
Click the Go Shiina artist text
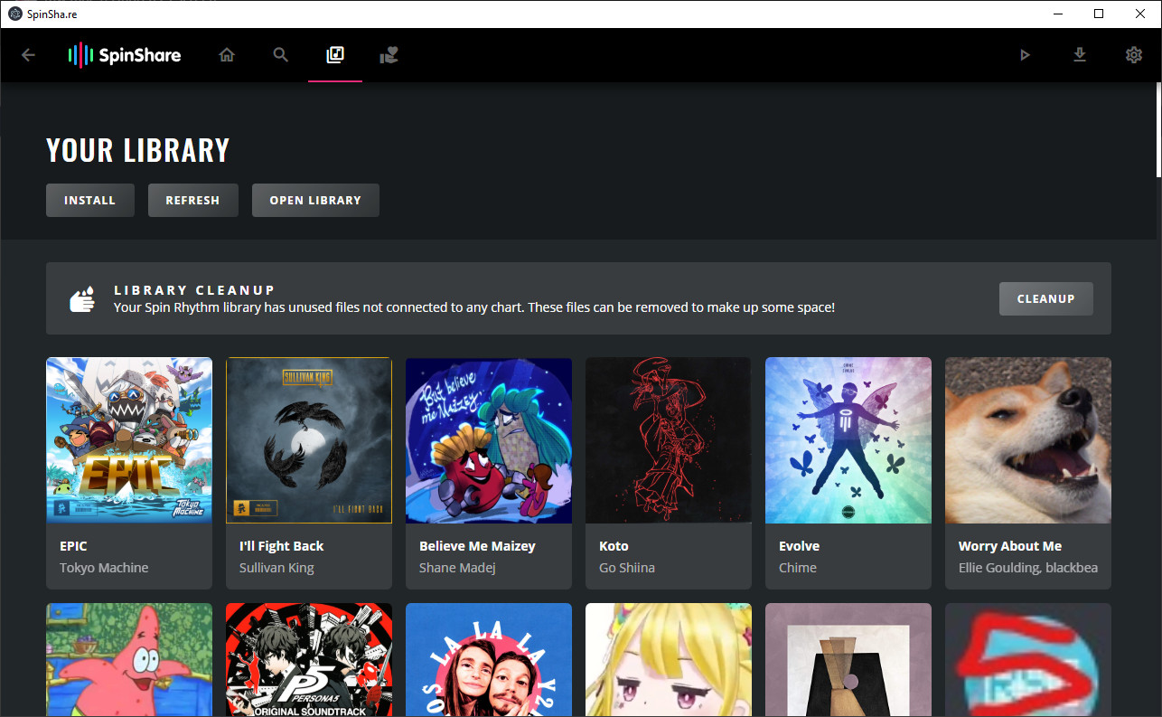[x=627, y=568]
